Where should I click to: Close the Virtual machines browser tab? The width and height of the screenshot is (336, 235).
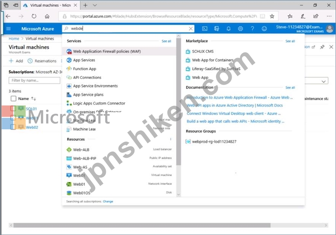coord(75,5)
